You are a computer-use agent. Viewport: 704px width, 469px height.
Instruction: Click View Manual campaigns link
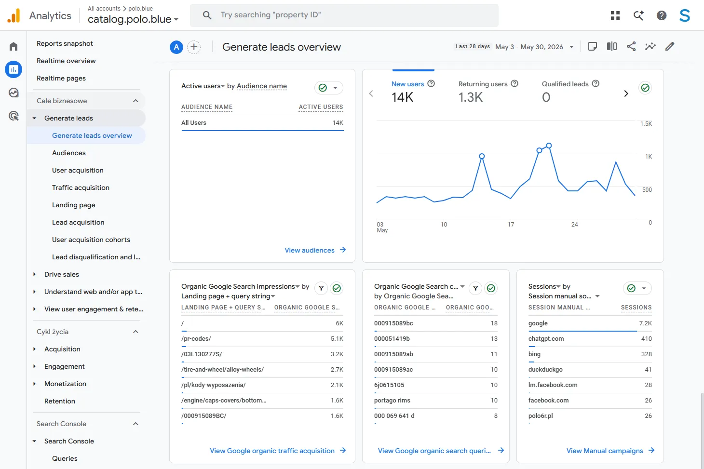pyautogui.click(x=610, y=451)
